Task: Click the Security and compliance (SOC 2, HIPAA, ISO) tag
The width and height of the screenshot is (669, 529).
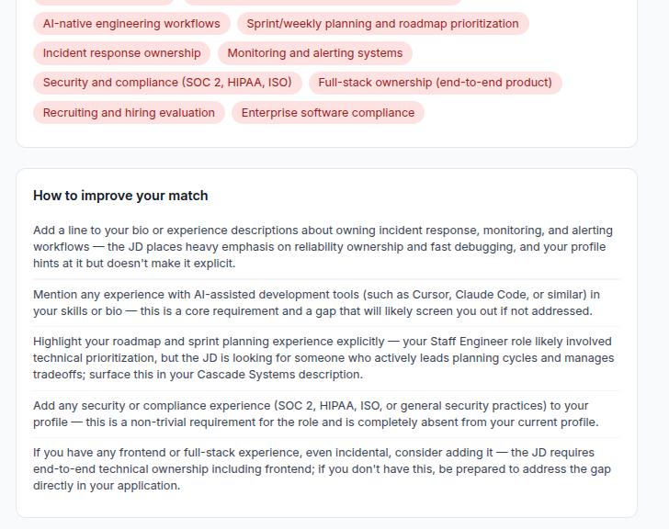Action: pyautogui.click(x=167, y=83)
